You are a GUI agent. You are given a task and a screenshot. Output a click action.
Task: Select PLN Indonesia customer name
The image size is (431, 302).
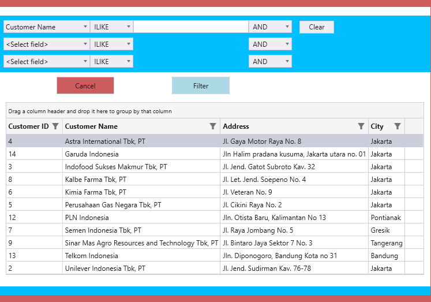coord(87,218)
